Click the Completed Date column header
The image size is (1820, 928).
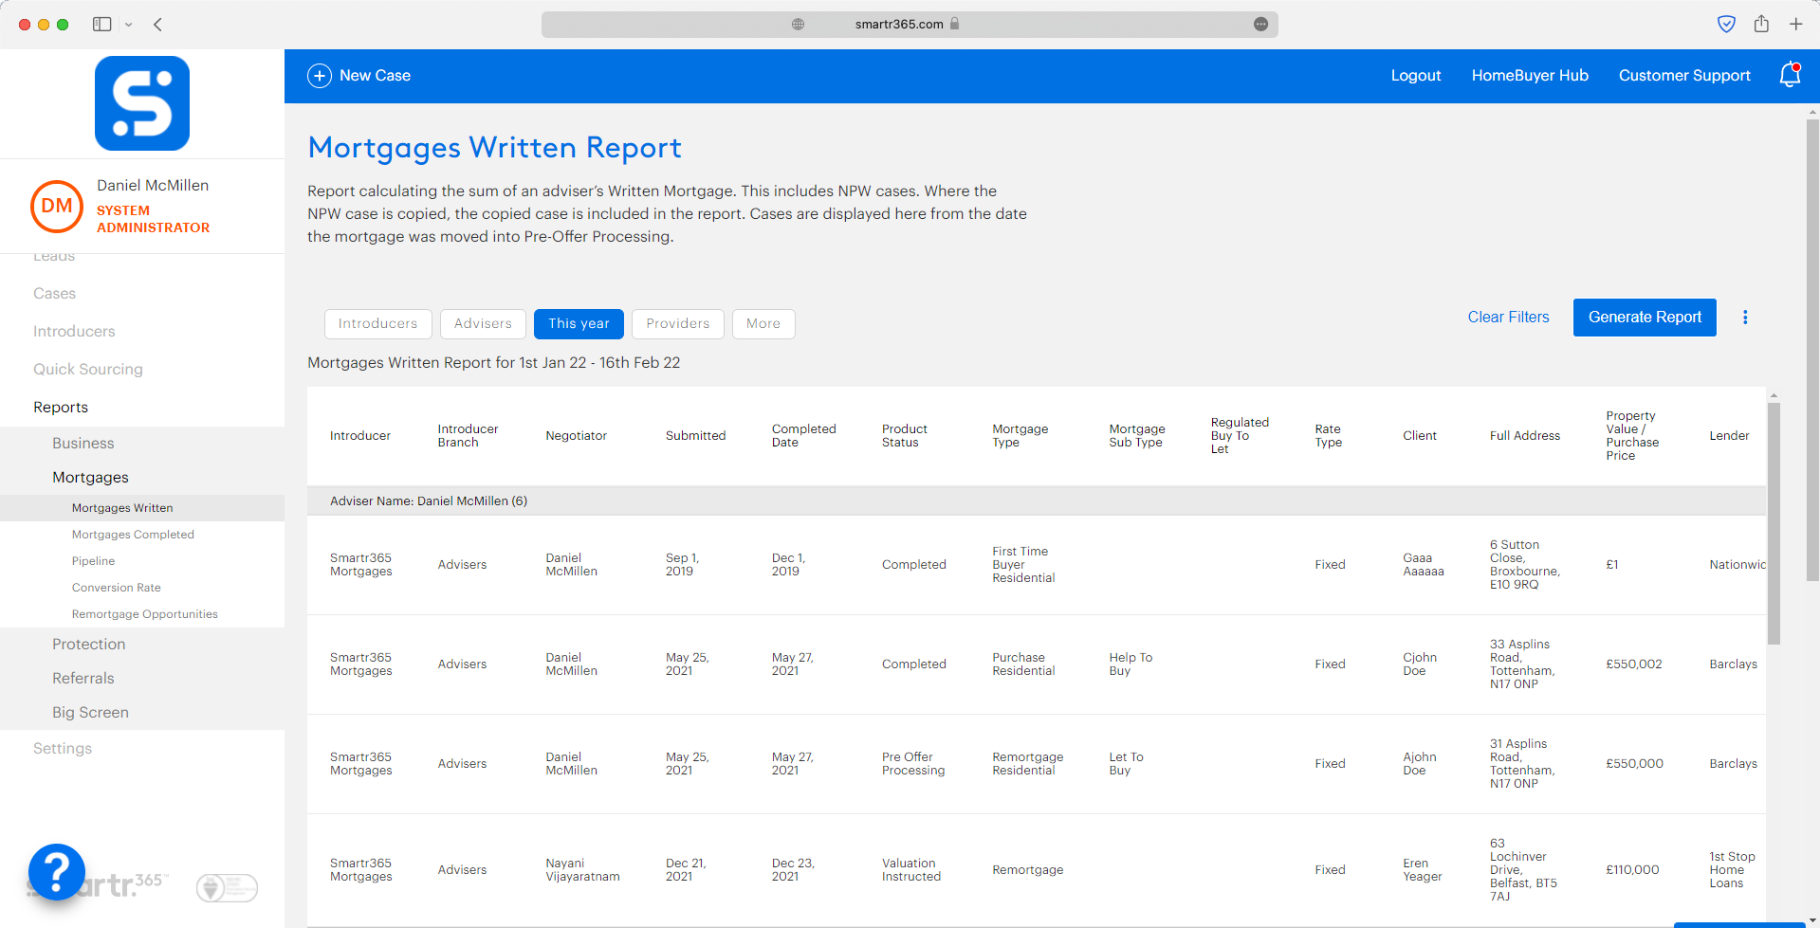tap(803, 436)
